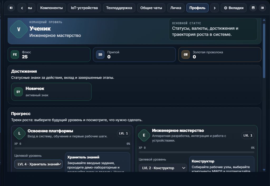Viewport: 270px width, 186px height.
Task: Click the Хранитель знаний description heading
Action: [x=83, y=157]
